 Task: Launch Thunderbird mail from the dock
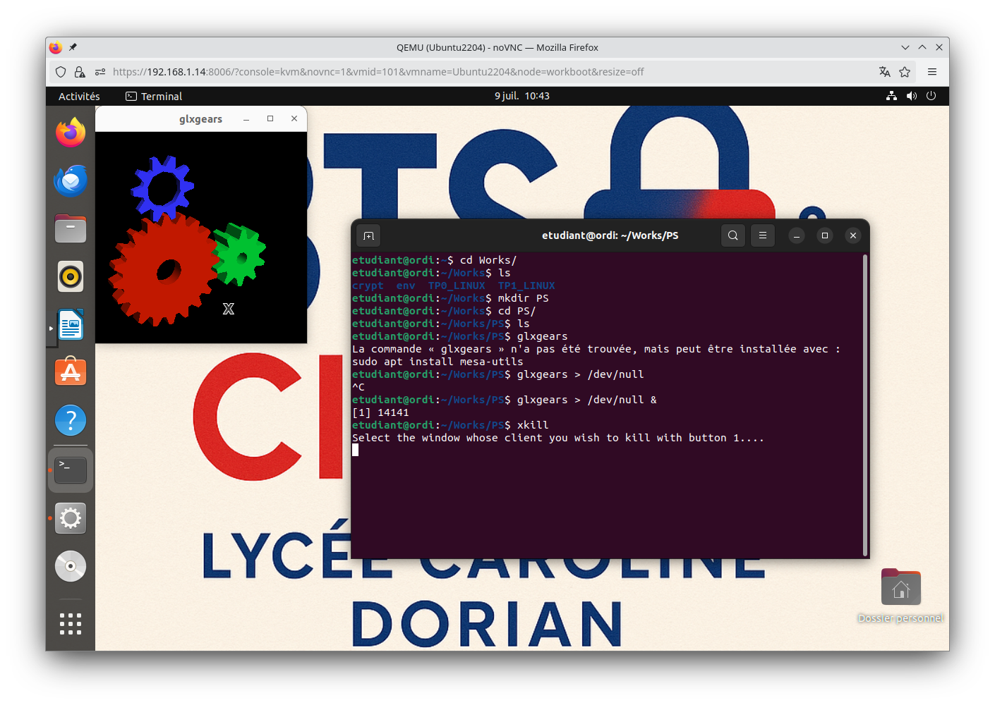point(71,181)
